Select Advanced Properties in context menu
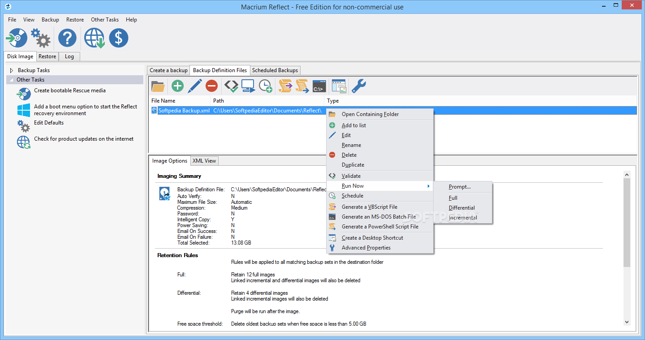The height and width of the screenshot is (340, 645). [x=380, y=248]
